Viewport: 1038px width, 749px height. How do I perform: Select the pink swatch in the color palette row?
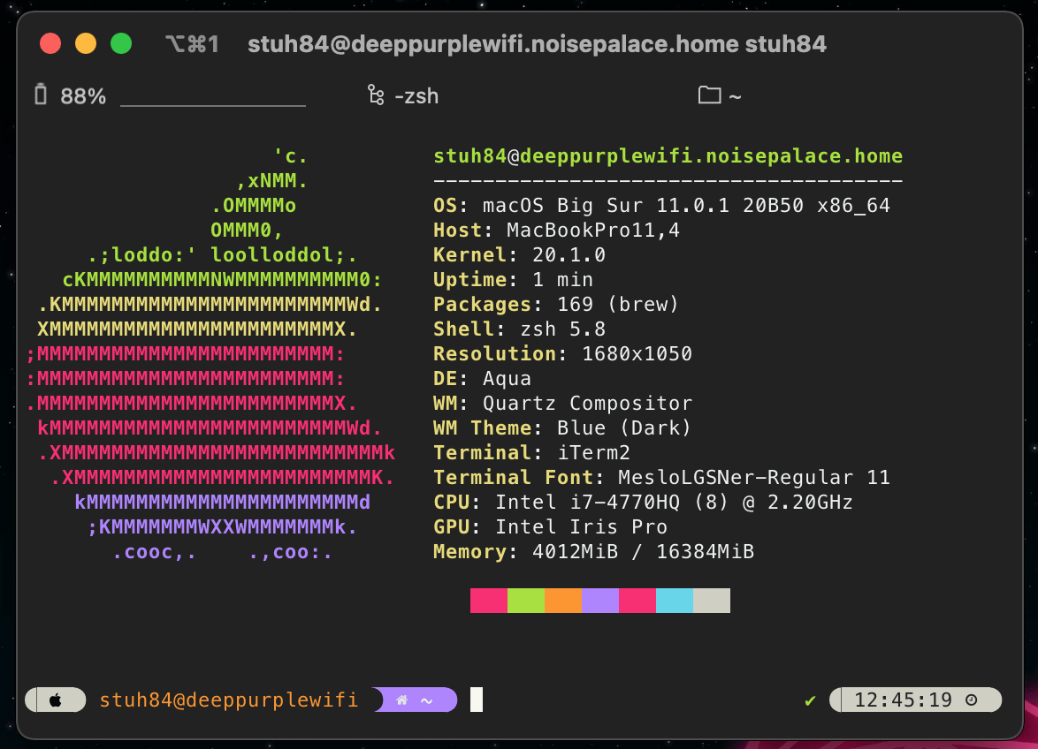[489, 600]
